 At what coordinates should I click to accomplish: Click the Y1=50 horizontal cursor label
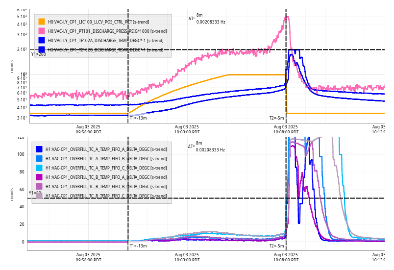(x=34, y=193)
